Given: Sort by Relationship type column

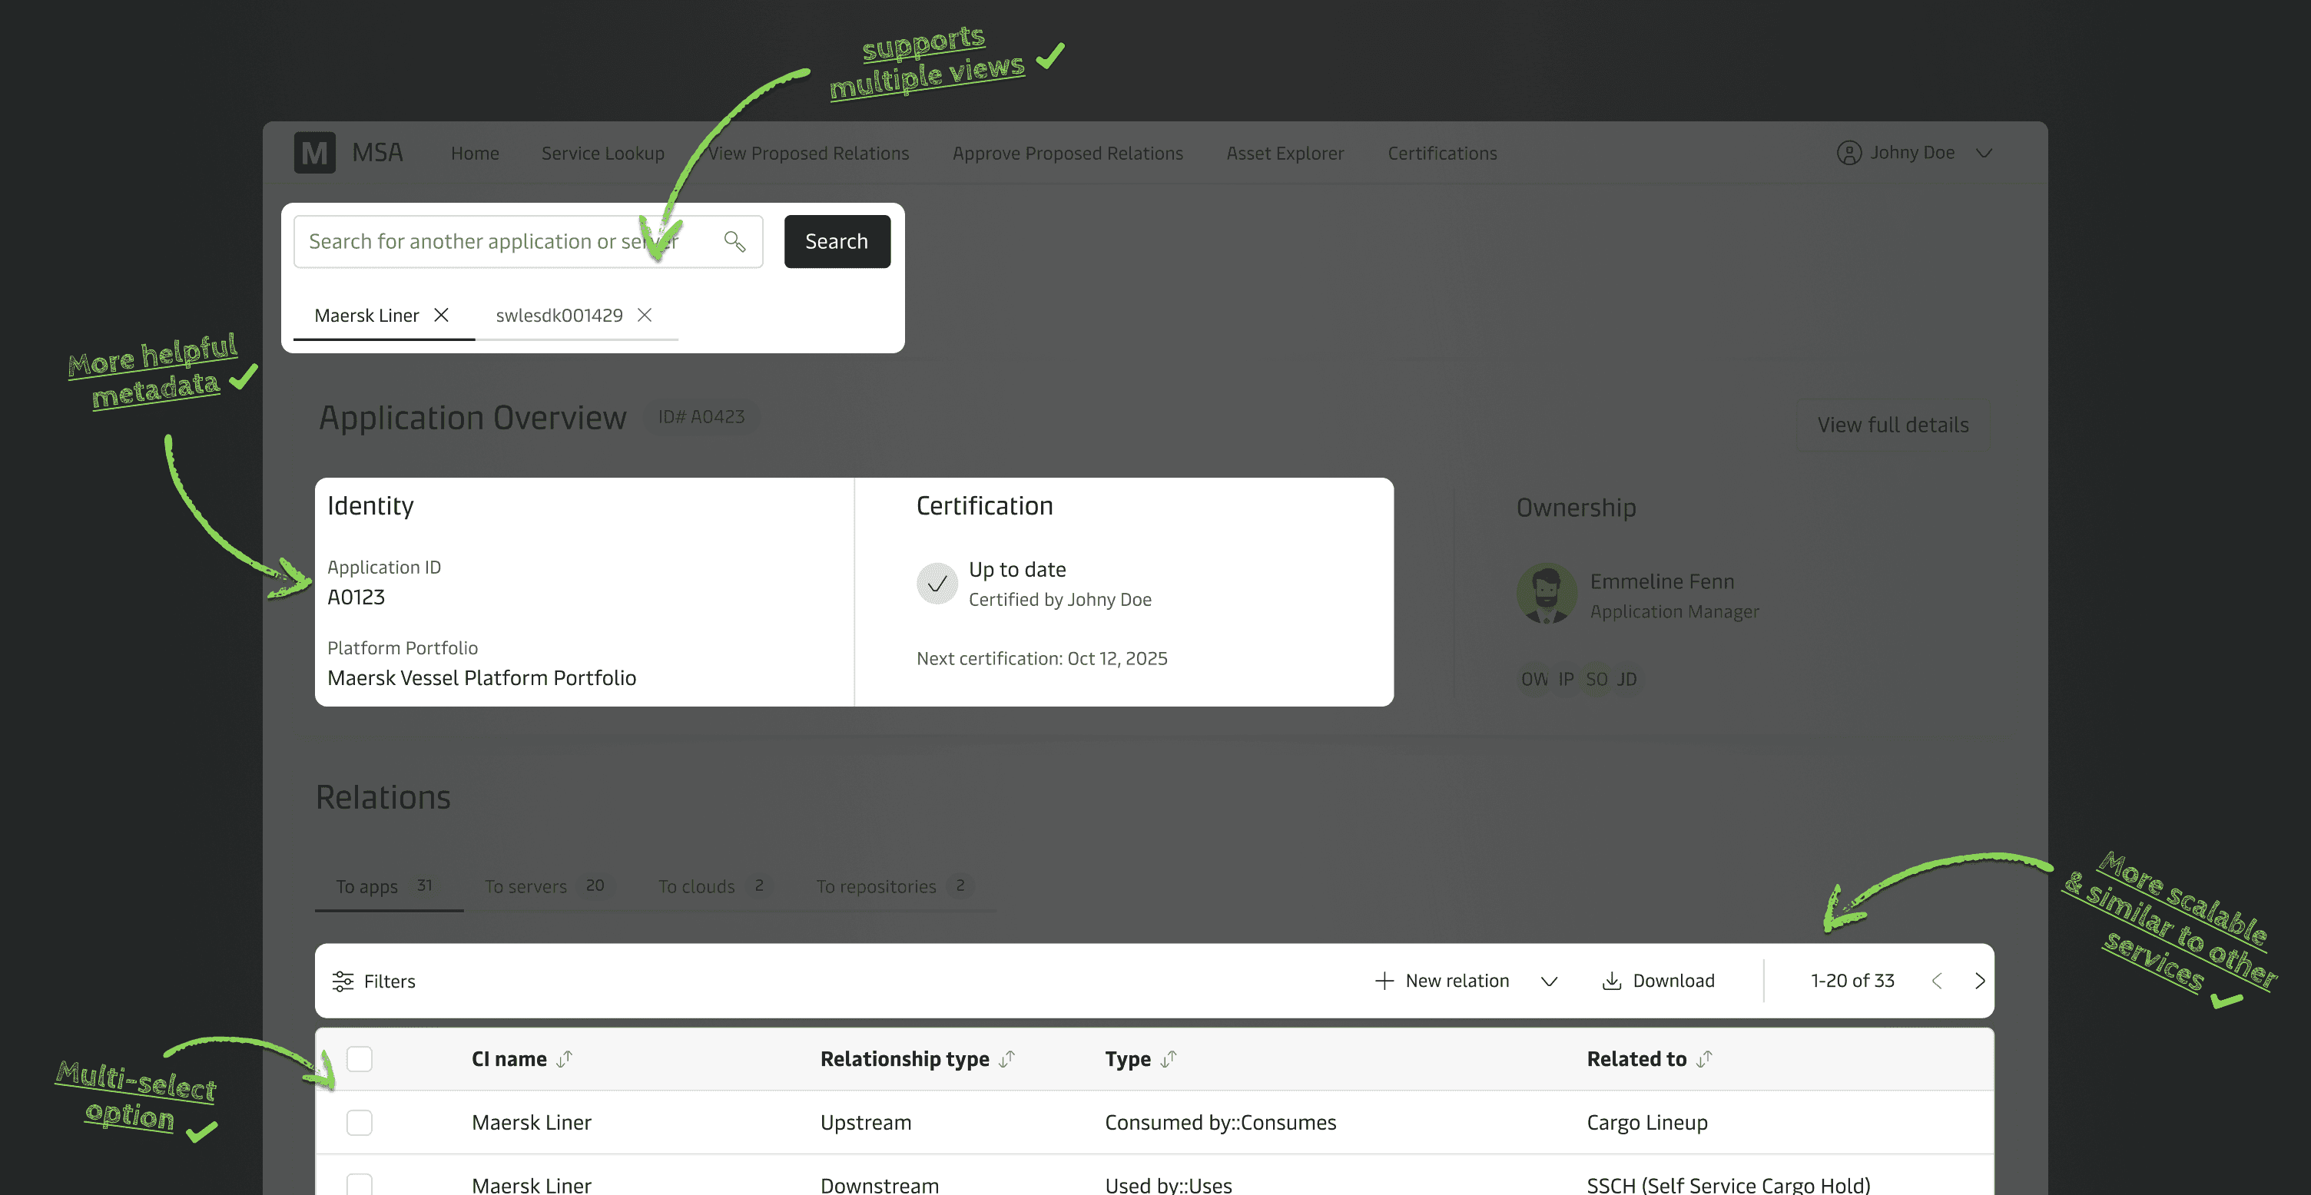Looking at the screenshot, I should tap(1007, 1059).
